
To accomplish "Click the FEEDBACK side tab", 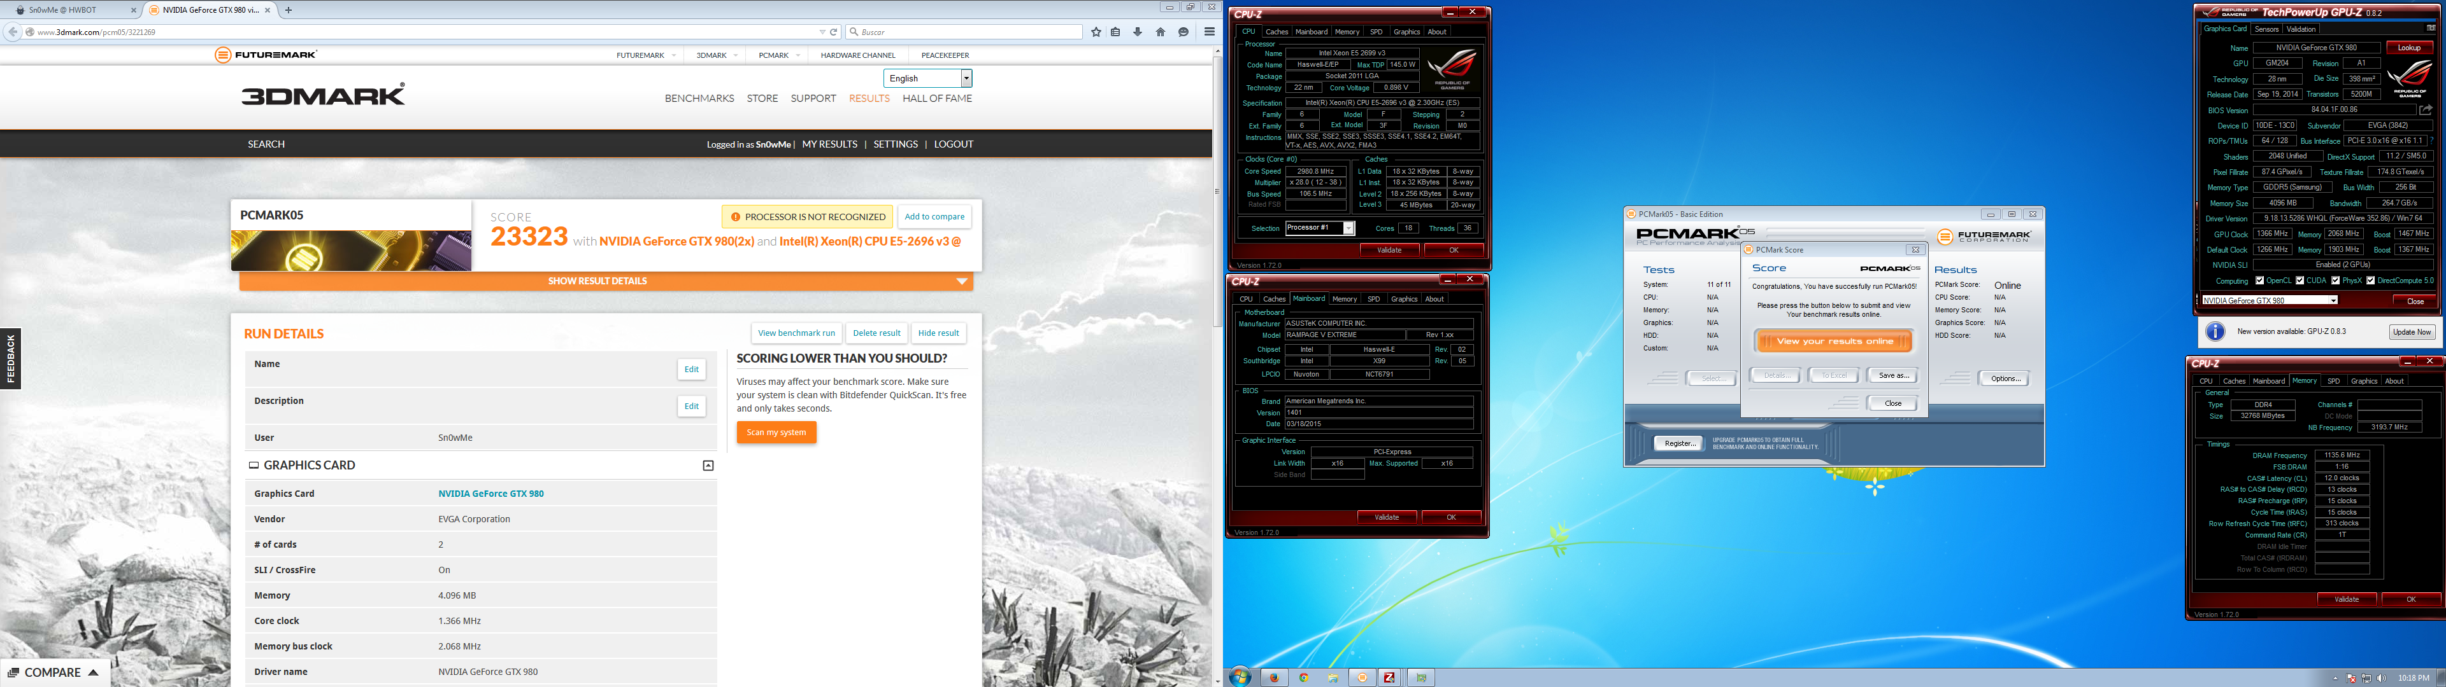I will (x=10, y=359).
